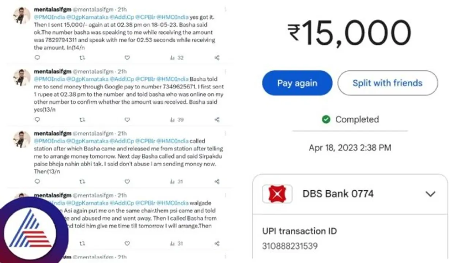Screen dimensions: 468x263
Task: Open the @CPBlr mention in second tweet
Action: click(145, 79)
